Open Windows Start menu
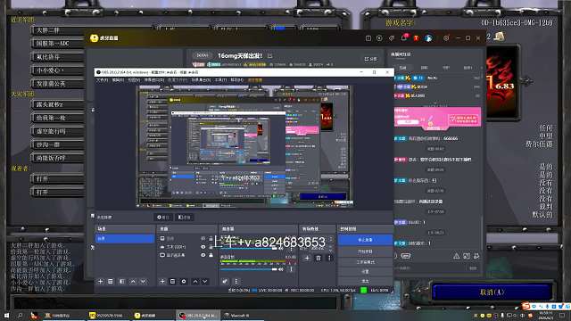Viewport: 571px width, 321px height. tap(6, 316)
